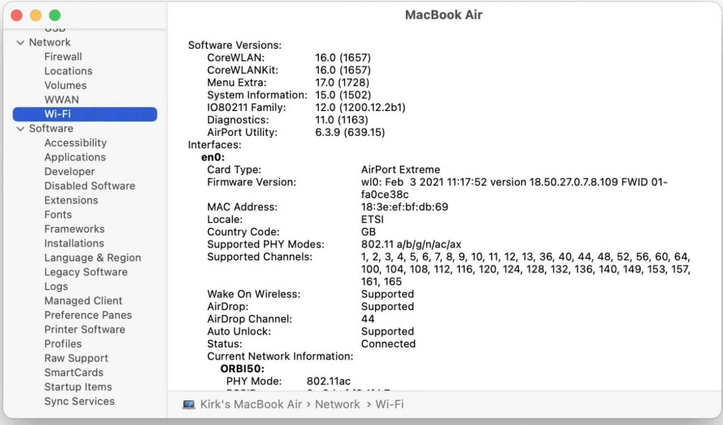Open Disabled Software in the sidebar
This screenshot has height=425, width=723.
90,186
